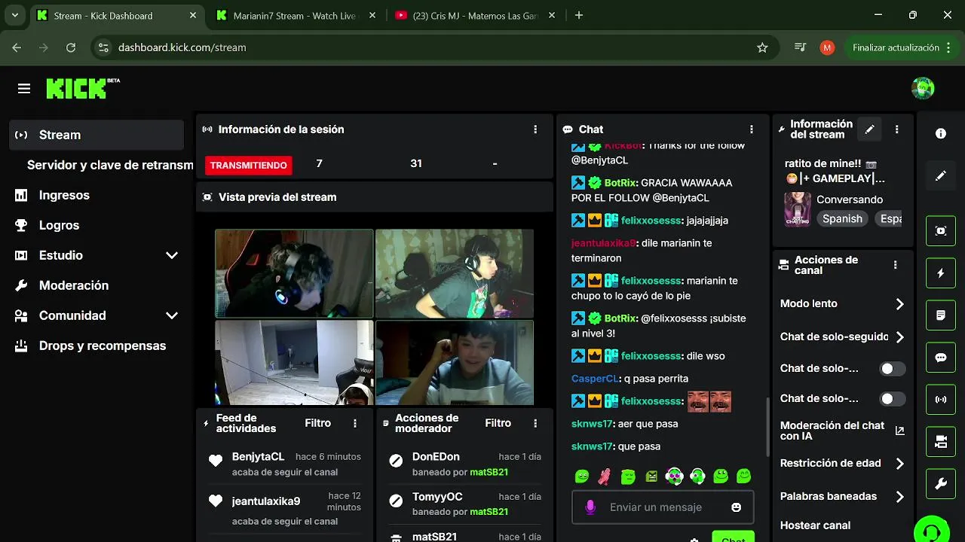Image resolution: width=965 pixels, height=542 pixels.
Task: Open the Chat panel three-dot menu
Action: click(x=751, y=129)
